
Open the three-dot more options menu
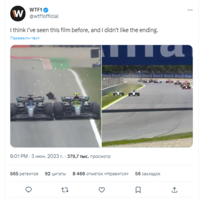[x=190, y=10]
